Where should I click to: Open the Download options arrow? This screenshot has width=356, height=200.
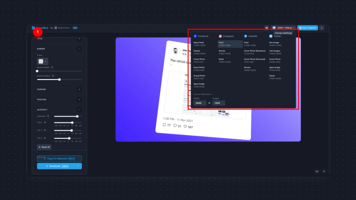pos(78,166)
